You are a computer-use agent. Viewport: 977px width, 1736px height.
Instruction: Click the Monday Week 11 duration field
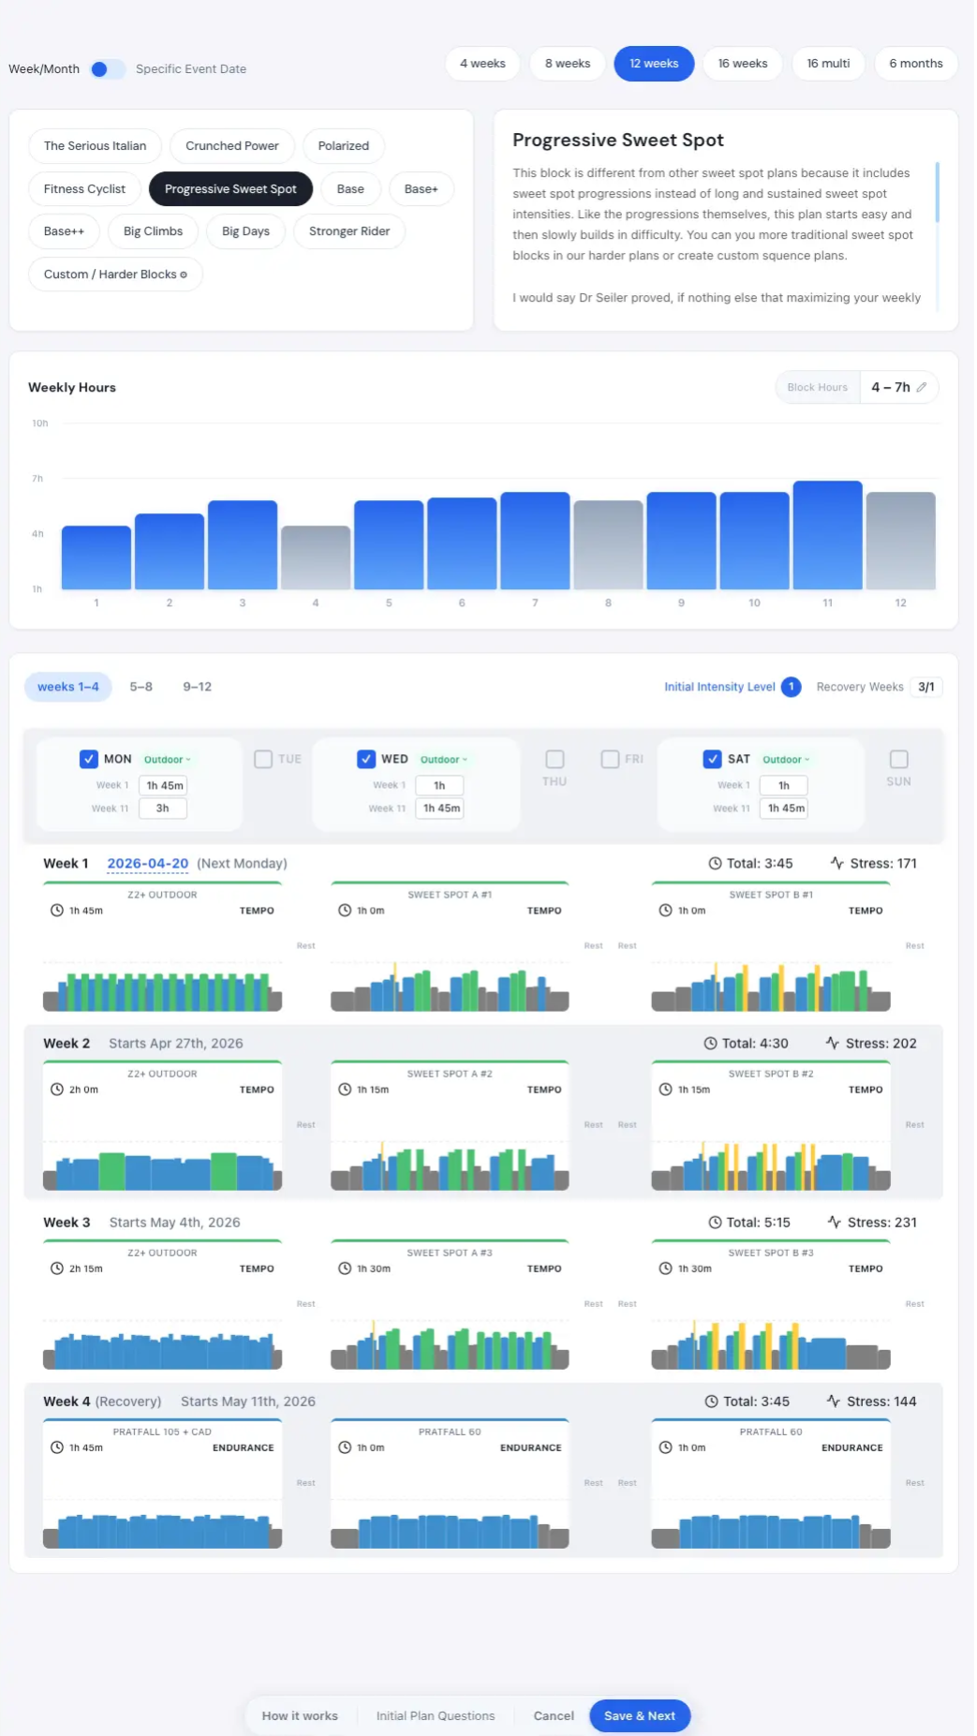pyautogui.click(x=163, y=809)
